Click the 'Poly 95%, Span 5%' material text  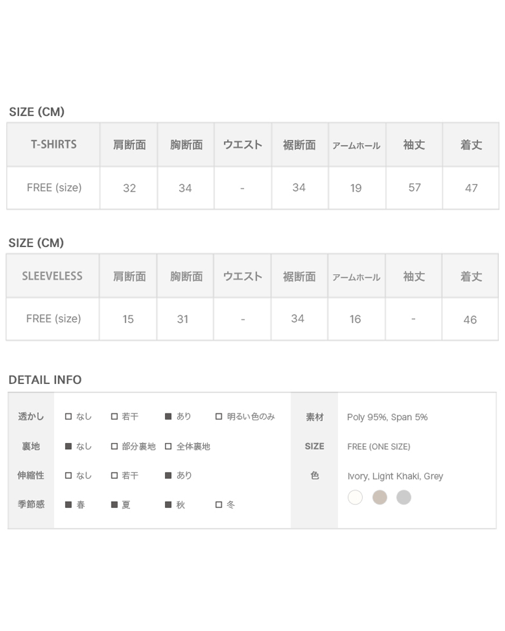click(x=387, y=417)
